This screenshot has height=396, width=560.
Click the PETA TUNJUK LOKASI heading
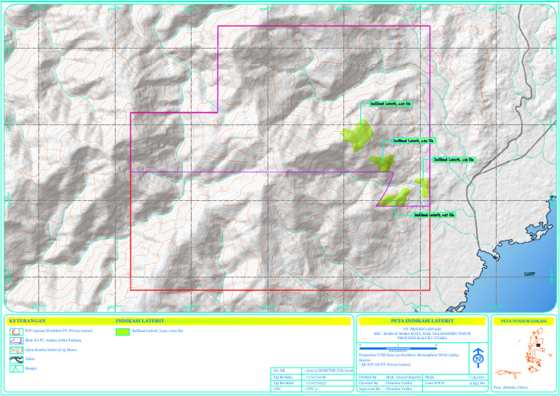pyautogui.click(x=524, y=321)
